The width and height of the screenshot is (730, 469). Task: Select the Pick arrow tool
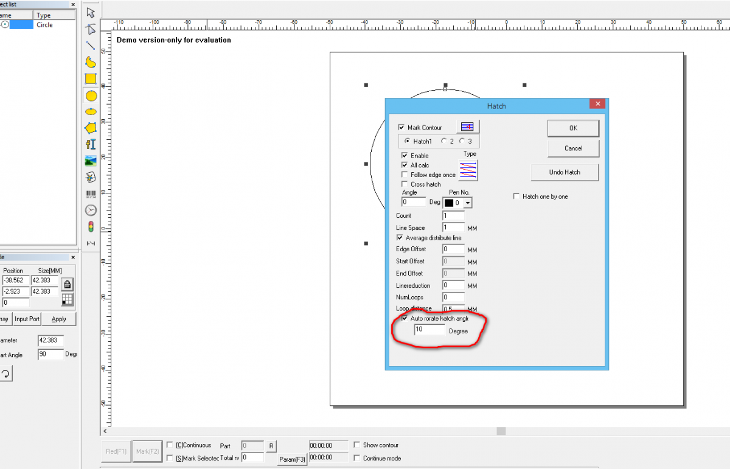[91, 12]
